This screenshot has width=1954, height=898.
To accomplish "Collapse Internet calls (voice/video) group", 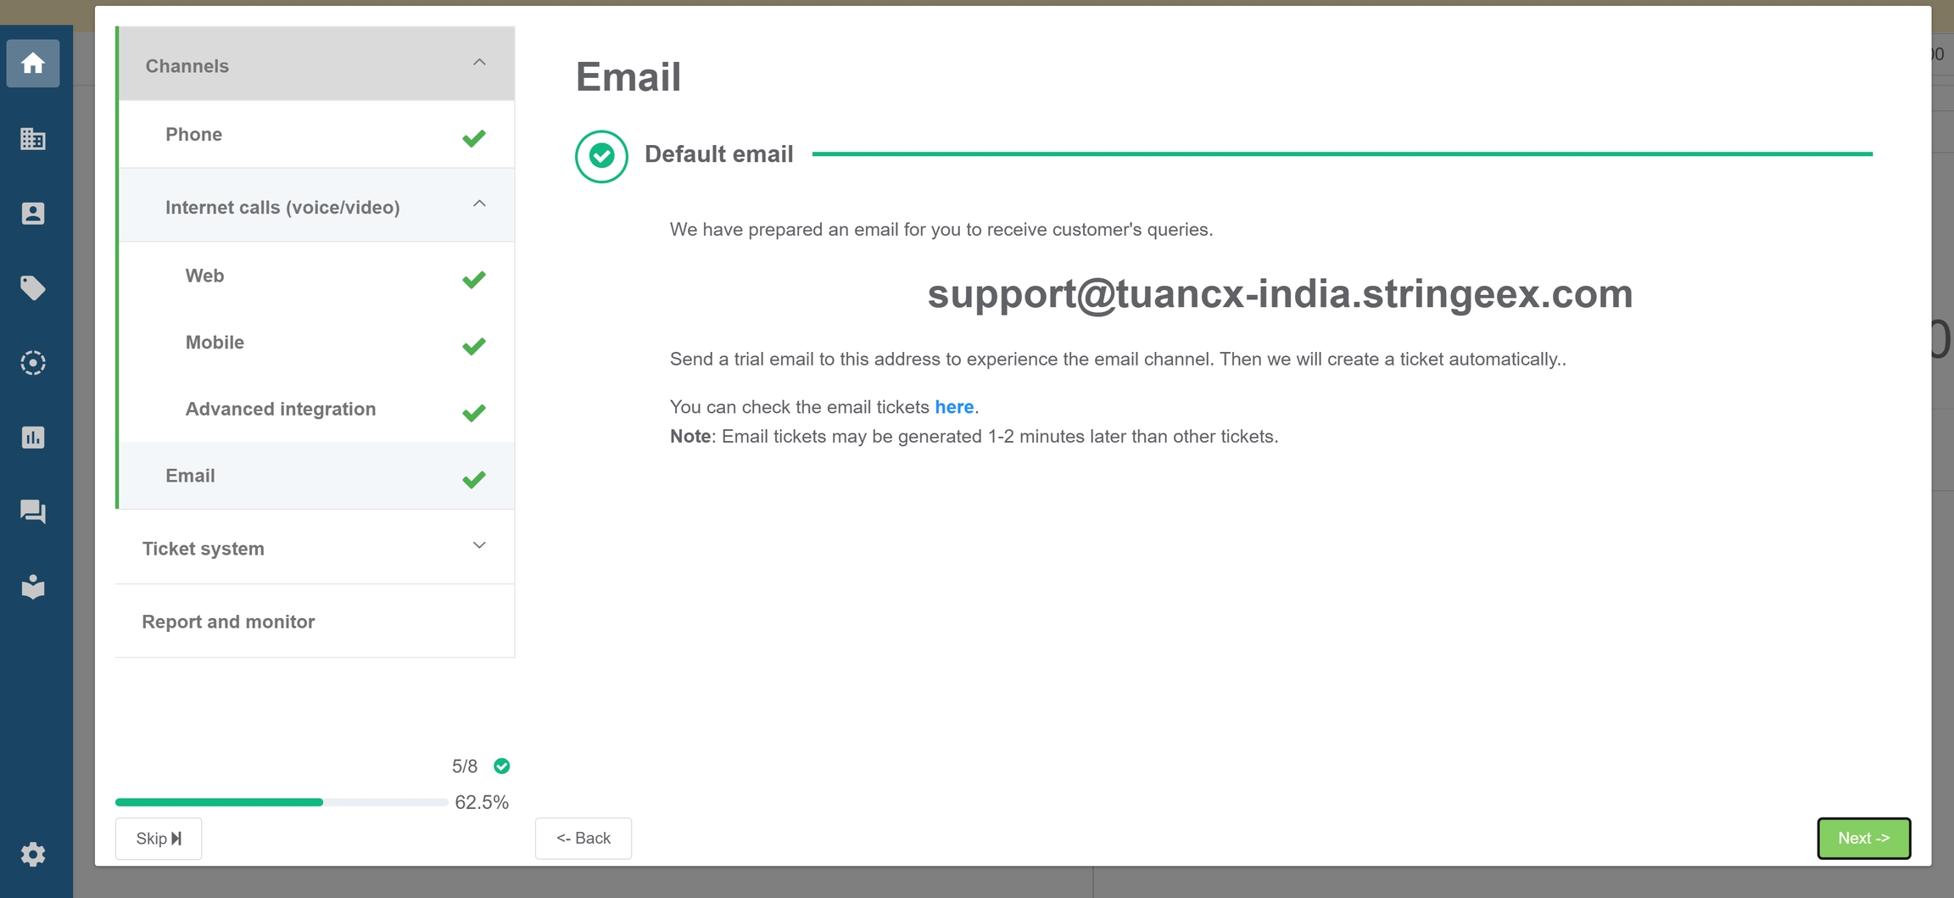I will pyautogui.click(x=479, y=204).
